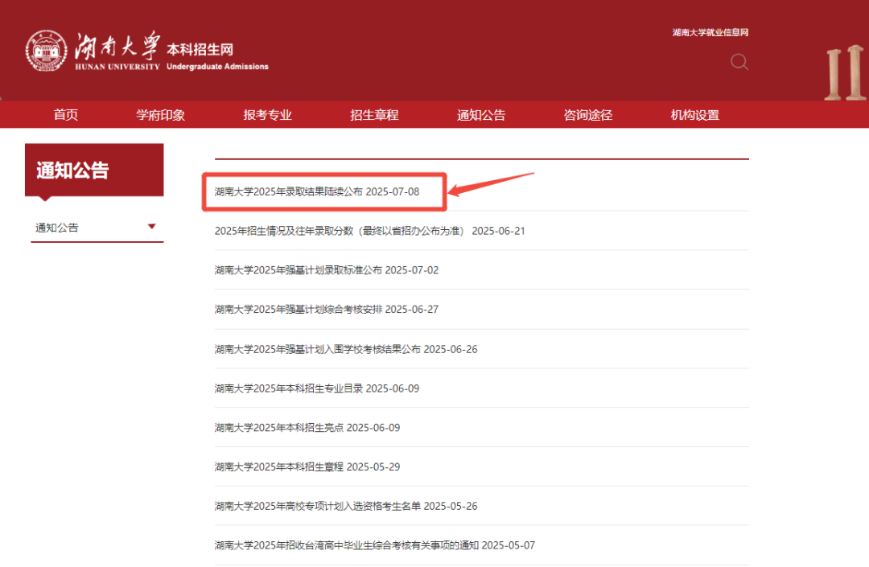Open the 机构设置 navigation menu
869x567 pixels.
pos(692,114)
